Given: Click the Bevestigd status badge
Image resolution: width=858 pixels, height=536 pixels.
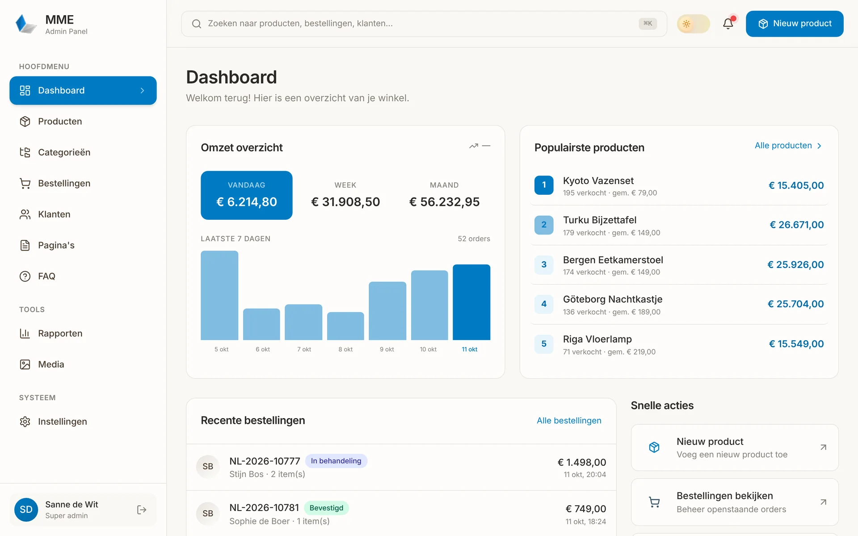Looking at the screenshot, I should coord(326,508).
